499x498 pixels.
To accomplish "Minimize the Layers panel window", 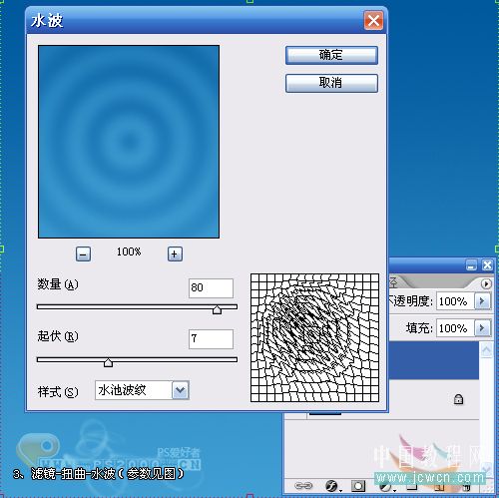I will [x=471, y=265].
